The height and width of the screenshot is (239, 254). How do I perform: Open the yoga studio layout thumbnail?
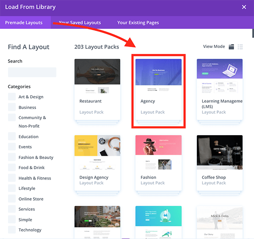158,222
